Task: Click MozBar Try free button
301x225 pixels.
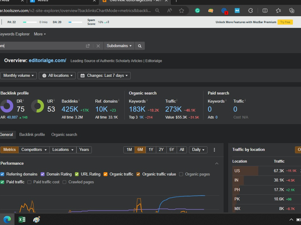Action: pyautogui.click(x=285, y=22)
